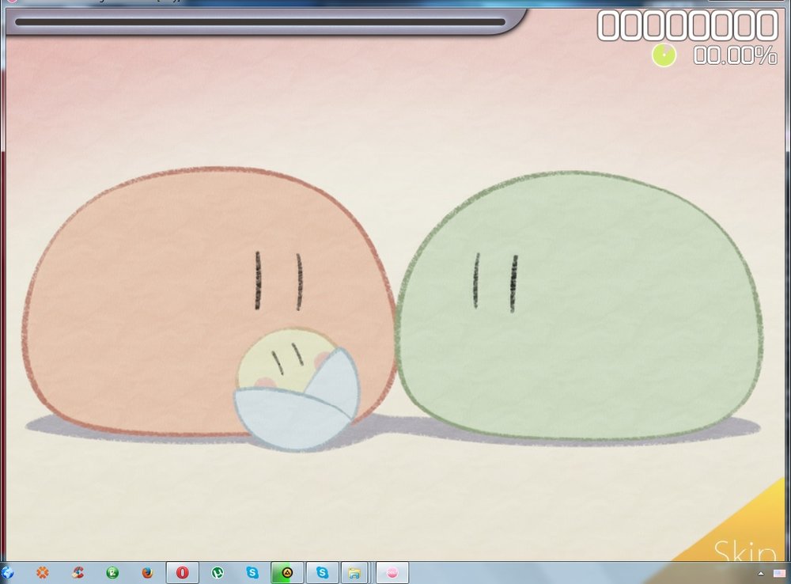Click the pink osu! taskbar button
The image size is (791, 584).
click(392, 572)
